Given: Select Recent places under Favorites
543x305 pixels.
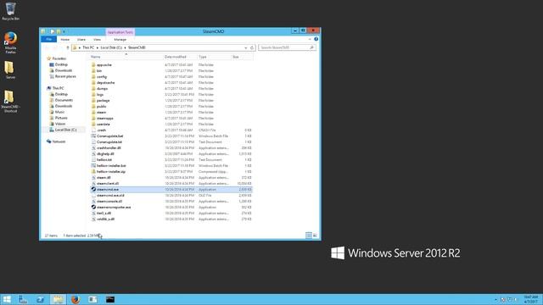Looking at the screenshot, I should click(65, 76).
